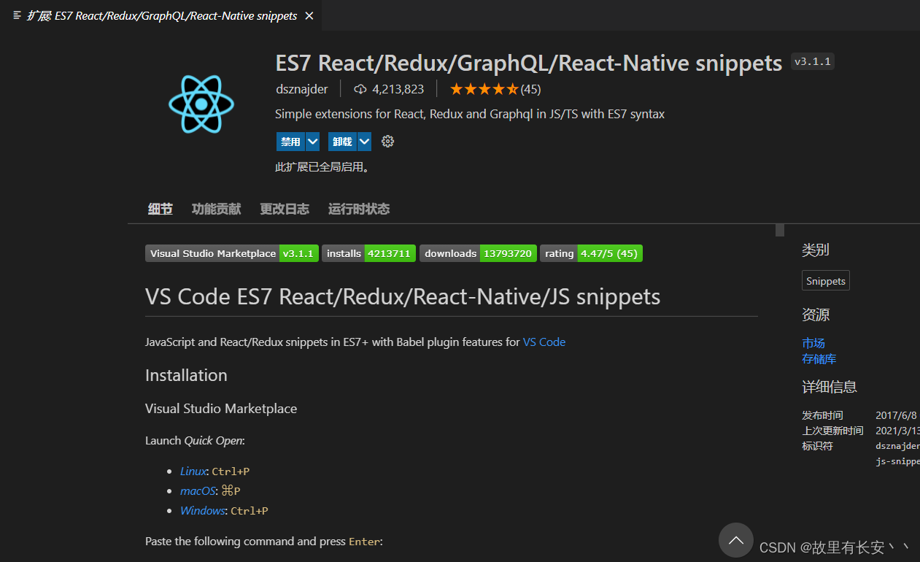Image resolution: width=920 pixels, height=562 pixels.
Task: Click the 此扩展已全局启用 status text
Action: point(322,167)
